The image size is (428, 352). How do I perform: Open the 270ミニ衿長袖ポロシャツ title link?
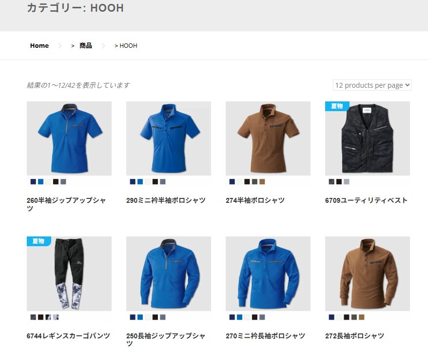[x=265, y=335]
